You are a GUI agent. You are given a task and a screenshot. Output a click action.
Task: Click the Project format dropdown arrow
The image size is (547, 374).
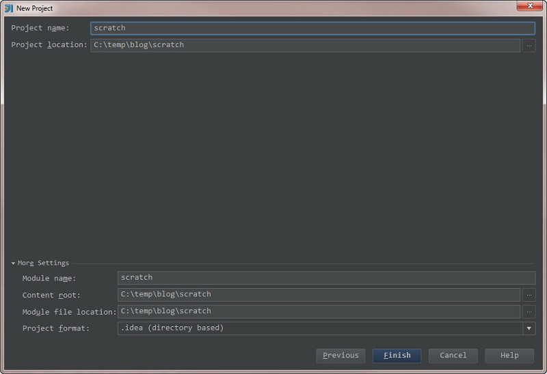pyautogui.click(x=529, y=328)
